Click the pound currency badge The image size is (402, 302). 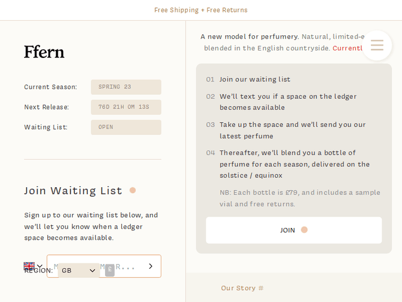[109, 270]
